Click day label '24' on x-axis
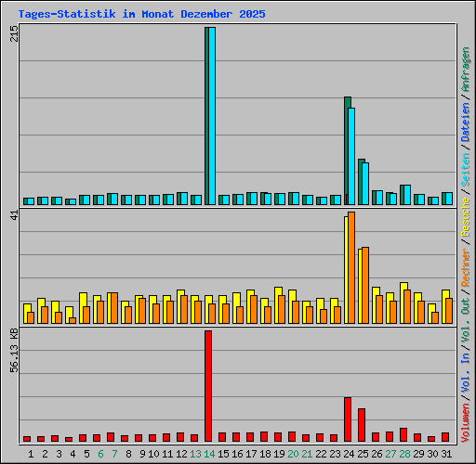This screenshot has width=476, height=464. tap(349, 454)
